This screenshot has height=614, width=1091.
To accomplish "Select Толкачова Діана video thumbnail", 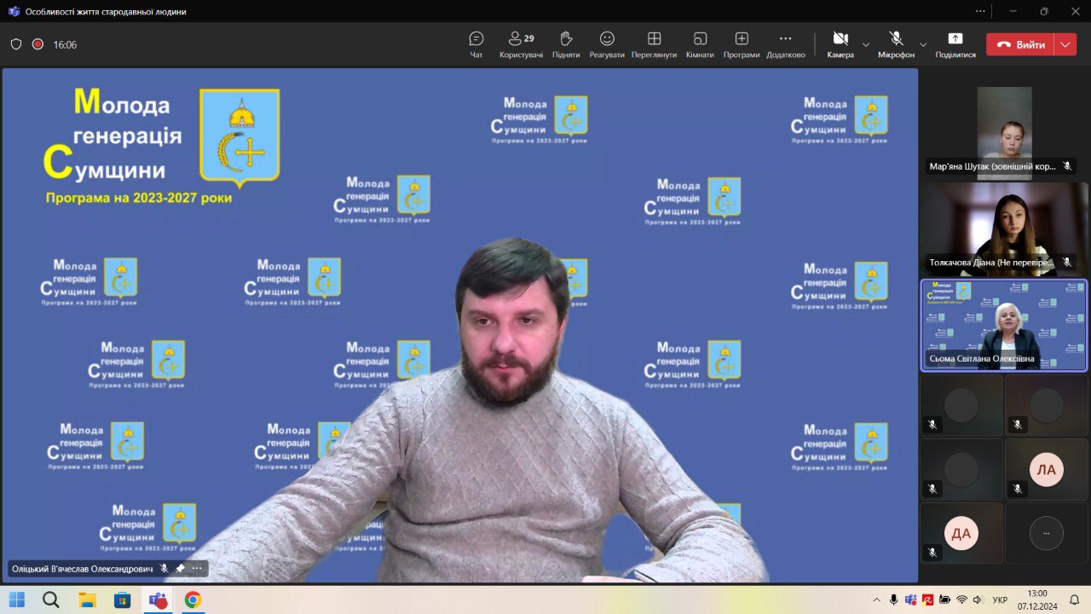I will [1004, 229].
